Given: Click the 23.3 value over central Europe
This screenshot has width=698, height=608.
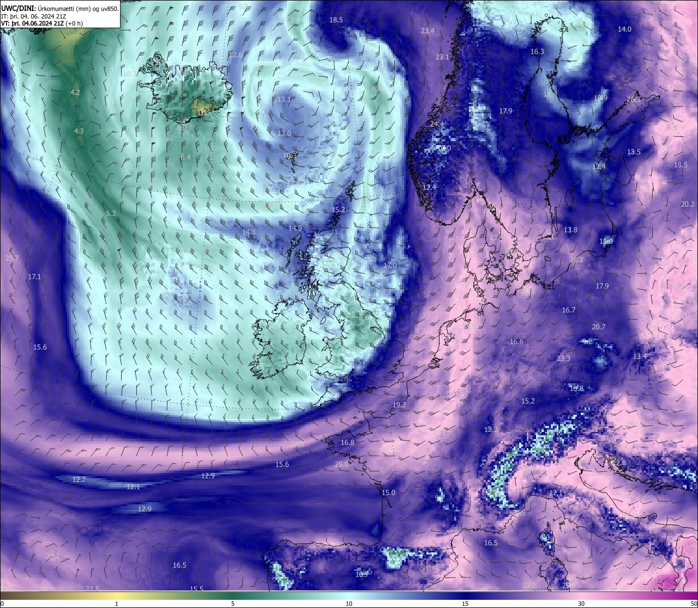Looking at the screenshot, I should (563, 359).
